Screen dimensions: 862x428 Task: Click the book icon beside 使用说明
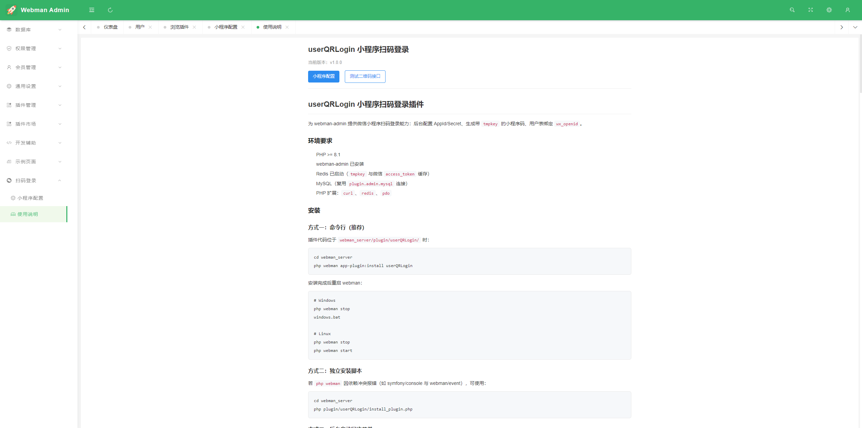pos(13,214)
